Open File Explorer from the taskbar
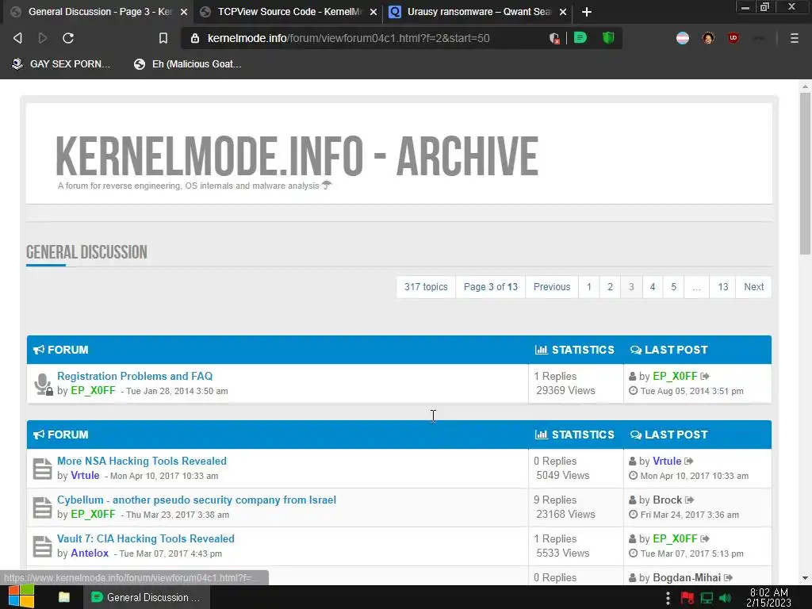812x609 pixels. pyautogui.click(x=64, y=597)
